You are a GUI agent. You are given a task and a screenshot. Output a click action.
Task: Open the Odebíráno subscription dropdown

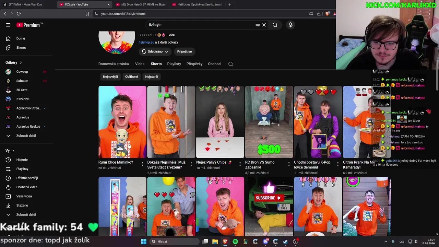pos(155,51)
